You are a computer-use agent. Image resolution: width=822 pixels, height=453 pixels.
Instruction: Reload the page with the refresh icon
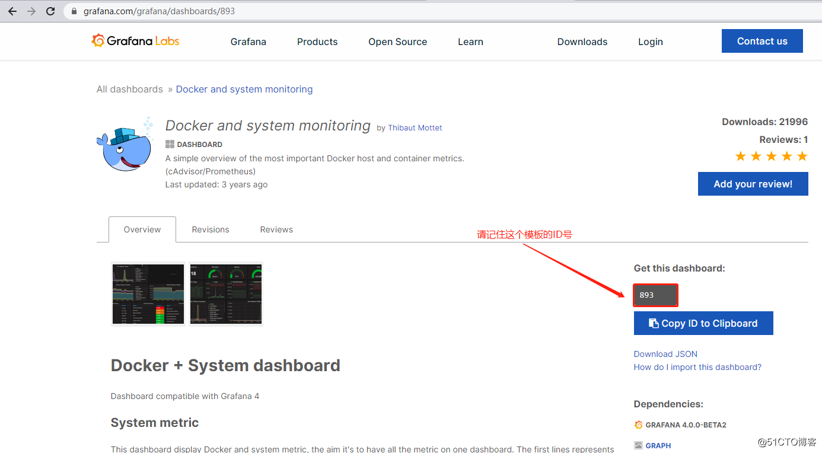point(50,11)
